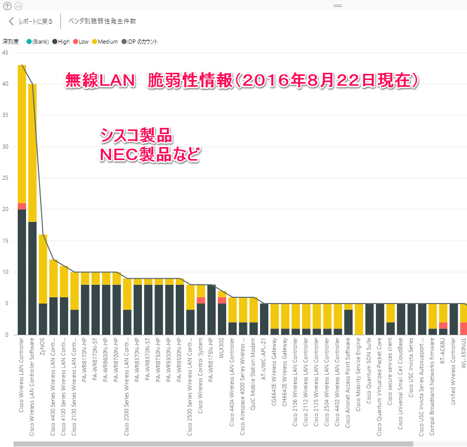
Task: Click the grey IDP のカウント legend dot
Action: pos(124,42)
